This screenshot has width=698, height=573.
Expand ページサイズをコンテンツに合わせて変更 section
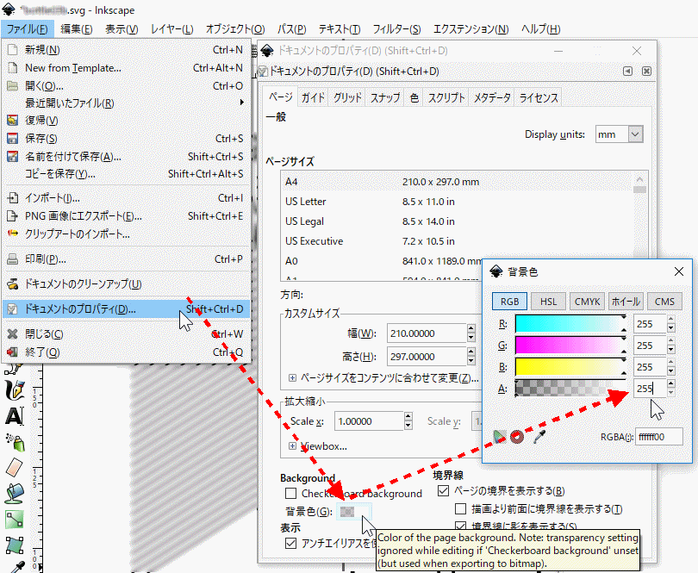pos(293,378)
